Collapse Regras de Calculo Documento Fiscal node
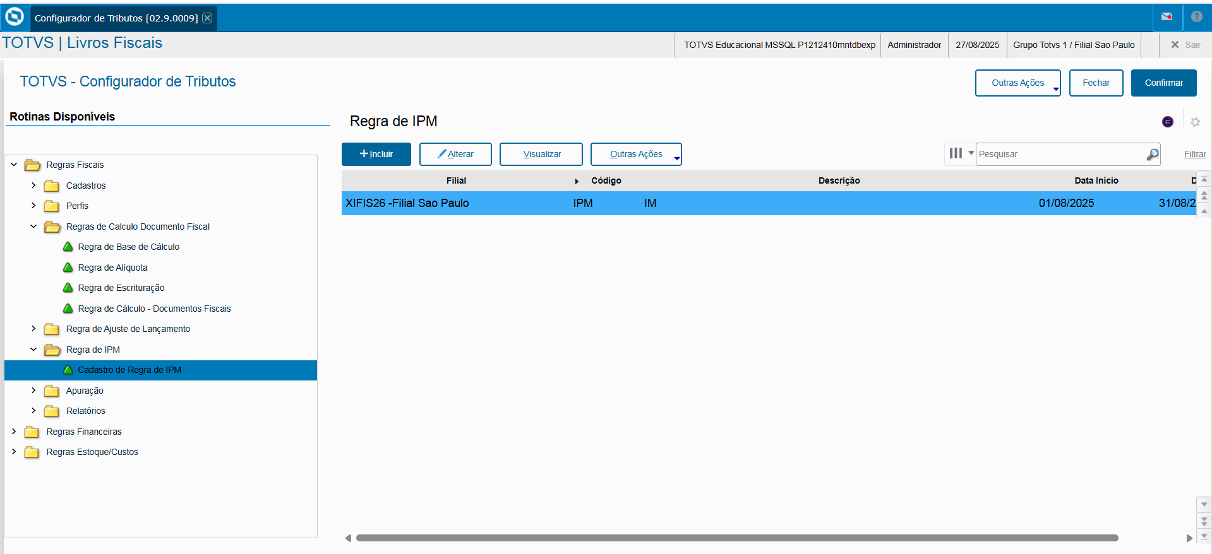 (33, 227)
